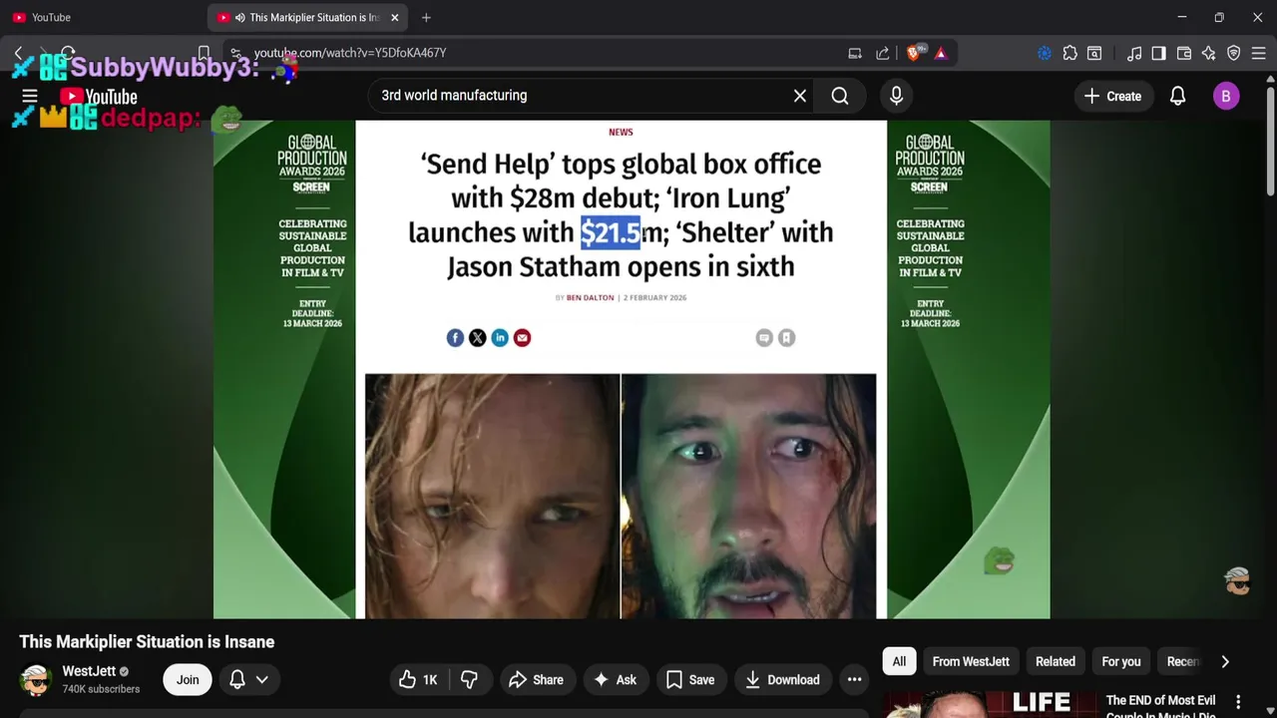
Task: Toggle the browser sidebar panel
Action: (x=1159, y=53)
